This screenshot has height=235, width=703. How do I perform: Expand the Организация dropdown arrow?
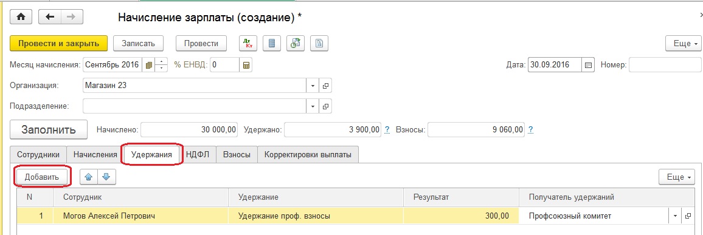[313, 86]
